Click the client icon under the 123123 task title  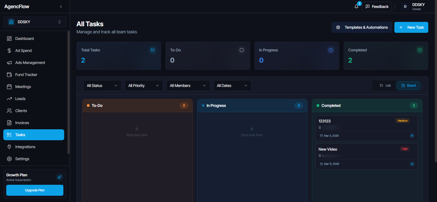click(x=320, y=127)
